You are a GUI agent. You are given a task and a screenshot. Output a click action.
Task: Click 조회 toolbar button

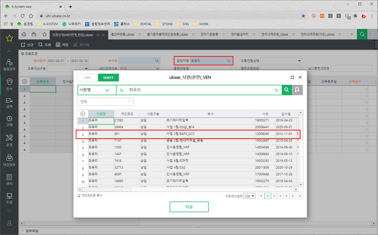[44, 45]
